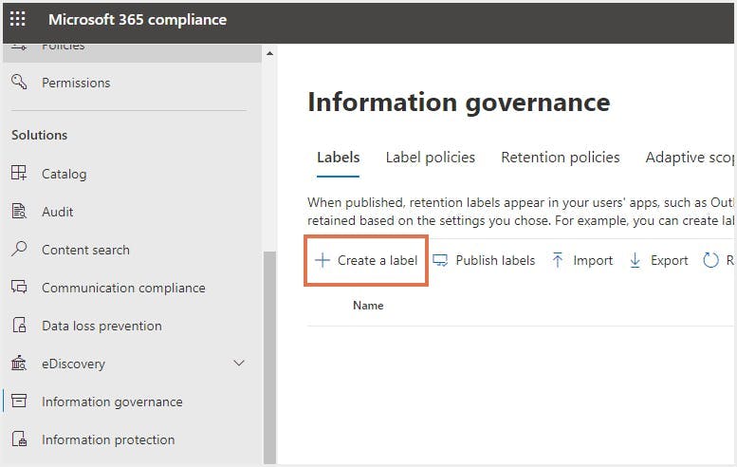Switch to the Labels tab
Viewport: 737px width, 467px height.
click(338, 157)
